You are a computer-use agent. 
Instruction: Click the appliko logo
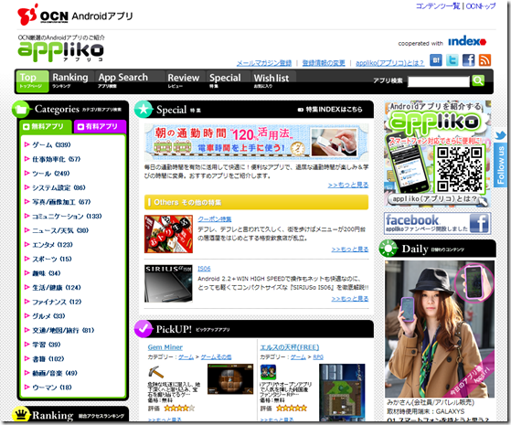60,51
